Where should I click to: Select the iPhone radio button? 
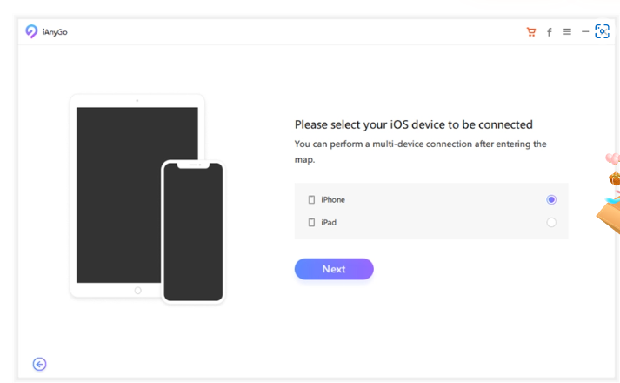coord(551,200)
